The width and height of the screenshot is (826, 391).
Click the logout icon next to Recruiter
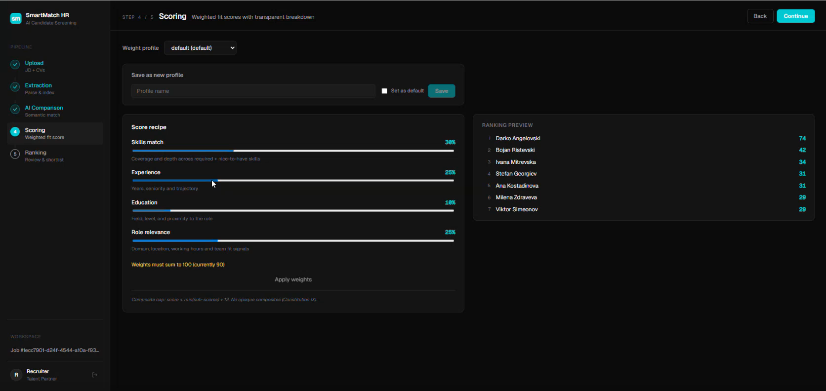(x=95, y=375)
